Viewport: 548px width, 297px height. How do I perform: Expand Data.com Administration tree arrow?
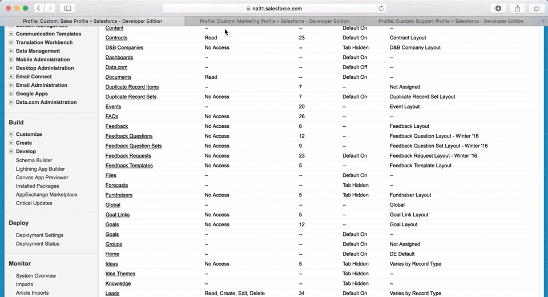click(x=11, y=102)
